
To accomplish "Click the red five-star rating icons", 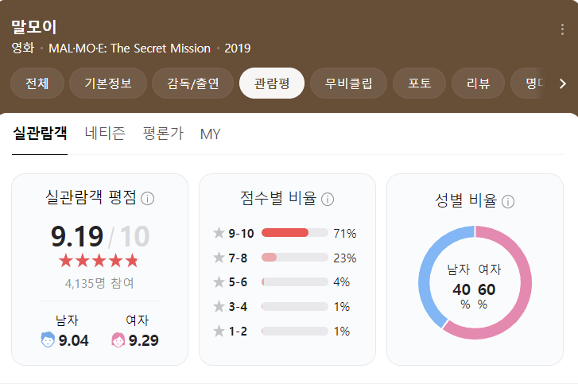I will [x=99, y=261].
